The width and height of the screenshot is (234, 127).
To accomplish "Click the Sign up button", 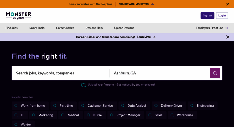I will 207,16.
